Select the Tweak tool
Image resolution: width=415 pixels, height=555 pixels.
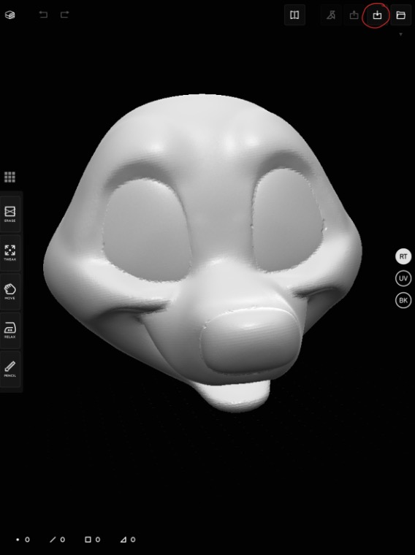(10, 253)
